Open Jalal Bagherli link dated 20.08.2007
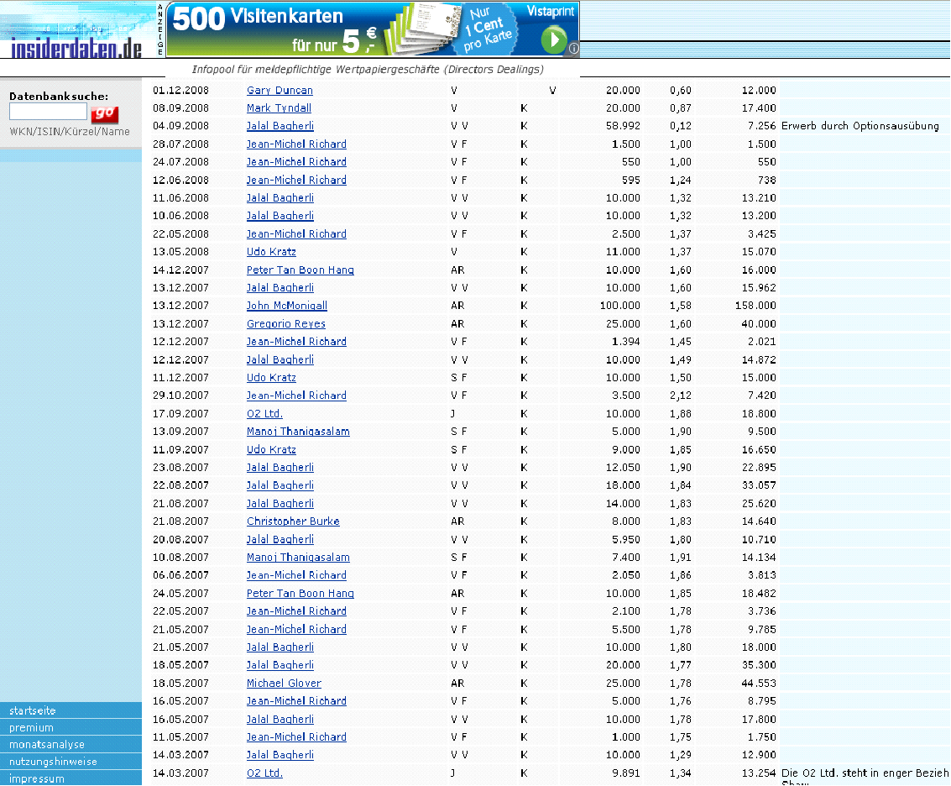 click(280, 540)
